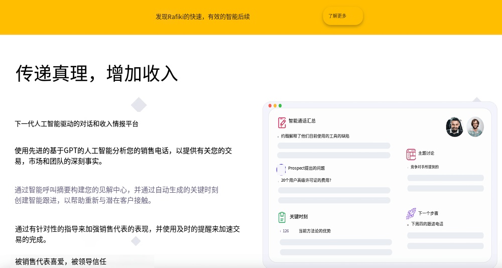
Task: Click the paragraph about 有针对性的指导
Action: 127,234
